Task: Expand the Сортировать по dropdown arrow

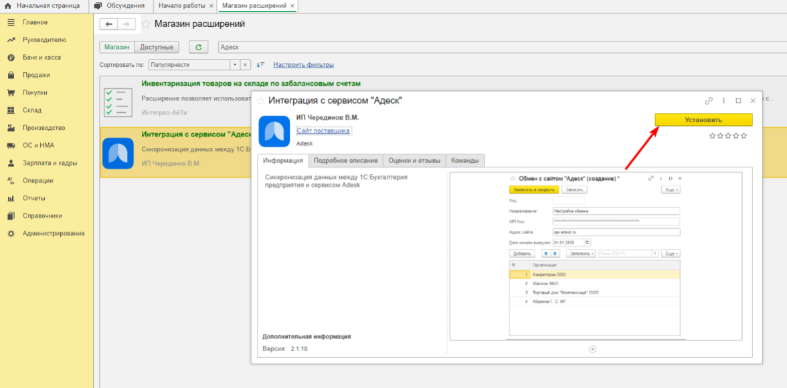Action: pos(236,65)
